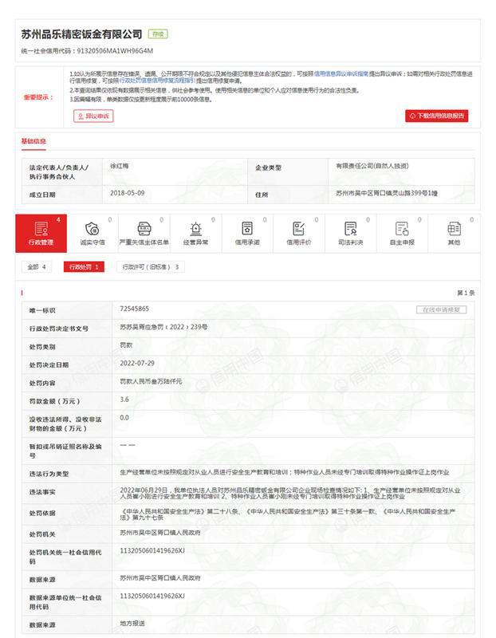
Task: Open the 其他 category icon
Action: 454,229
